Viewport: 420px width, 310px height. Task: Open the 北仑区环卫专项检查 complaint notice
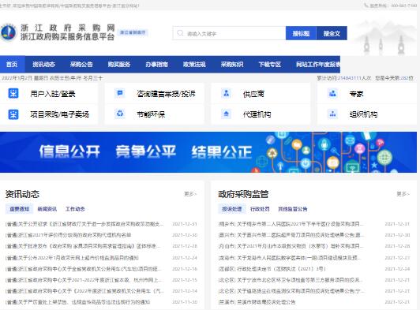coord(291,280)
